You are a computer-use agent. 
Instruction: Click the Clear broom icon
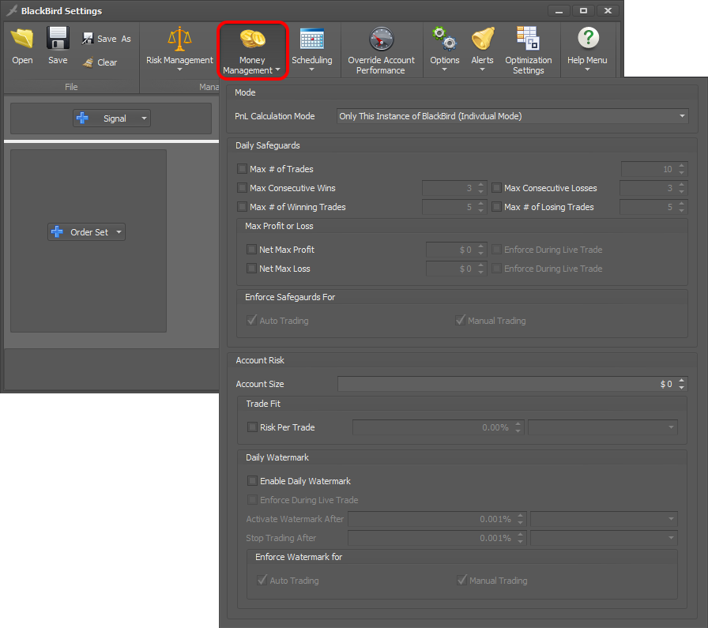88,62
